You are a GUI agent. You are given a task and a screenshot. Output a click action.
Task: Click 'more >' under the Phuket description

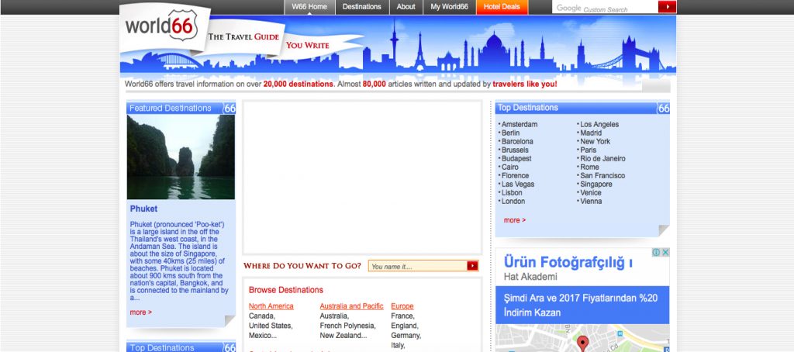[140, 312]
